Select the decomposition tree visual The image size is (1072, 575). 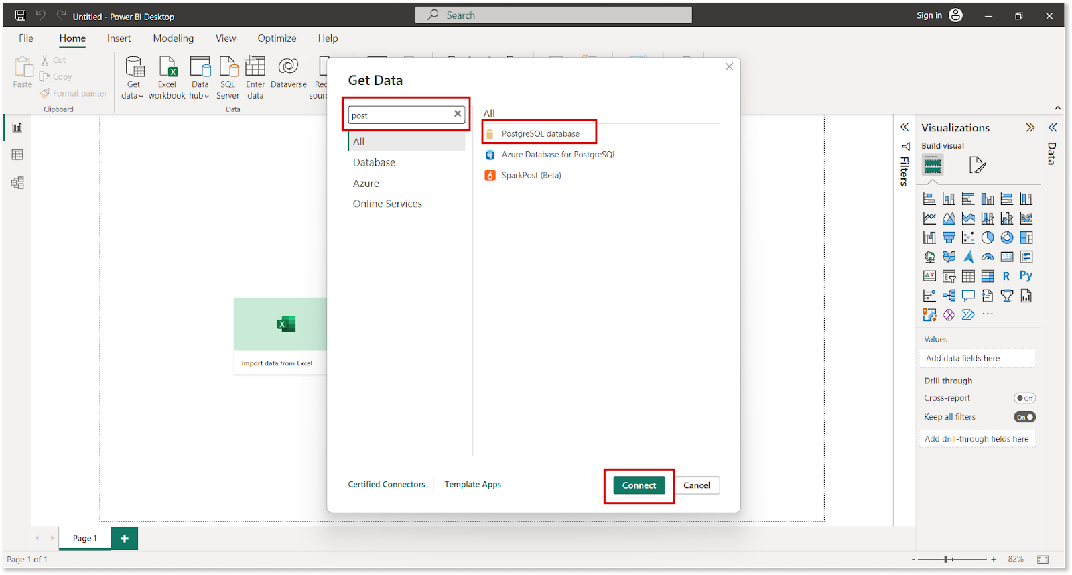(949, 296)
